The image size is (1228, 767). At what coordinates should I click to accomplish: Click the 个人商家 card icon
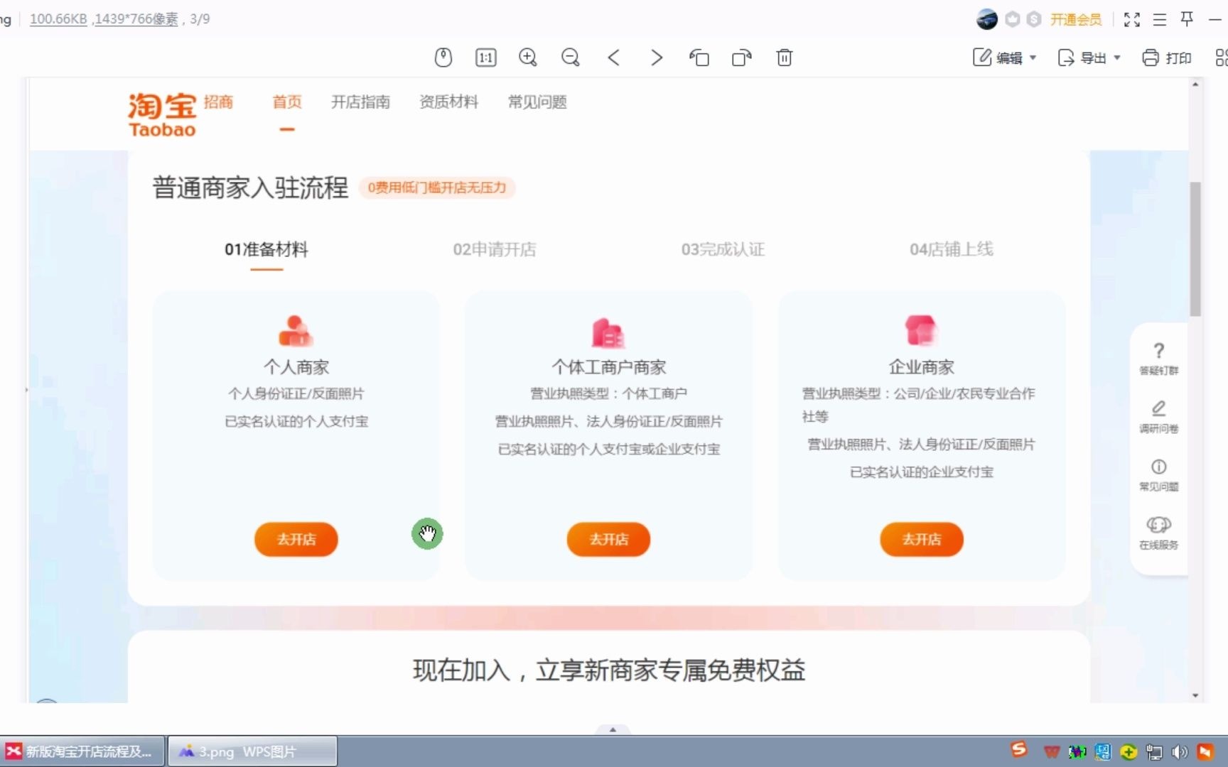click(x=296, y=331)
